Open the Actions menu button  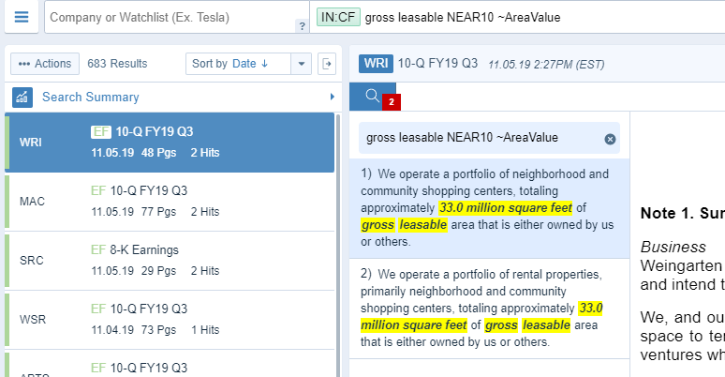pos(45,64)
